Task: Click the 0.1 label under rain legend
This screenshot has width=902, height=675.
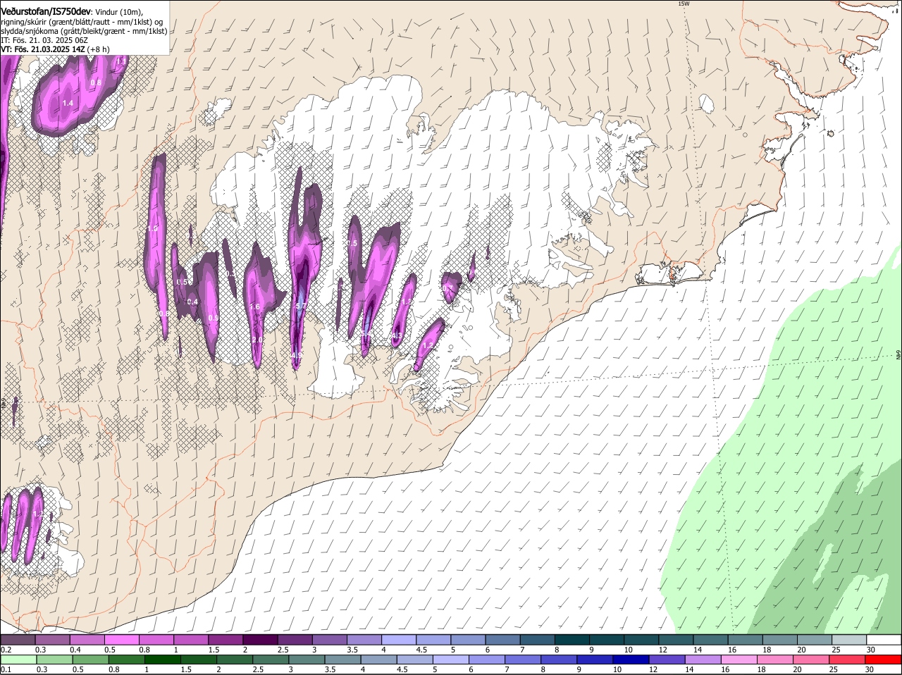Action: [x=6, y=669]
